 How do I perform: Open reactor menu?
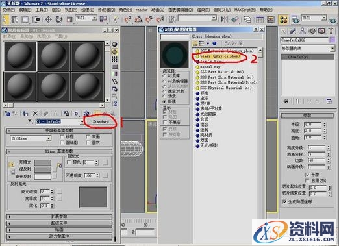(x=142, y=10)
